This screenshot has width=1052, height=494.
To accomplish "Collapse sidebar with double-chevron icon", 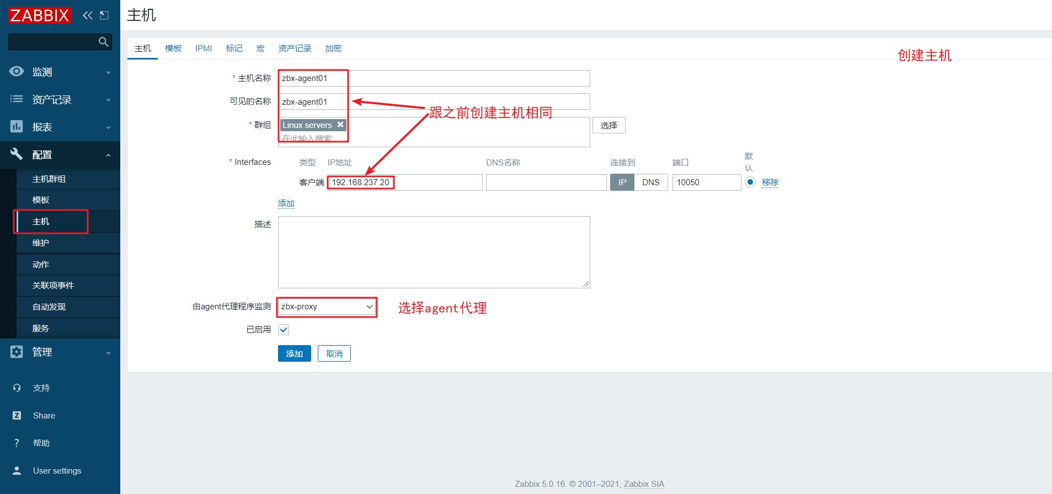I will (x=88, y=15).
